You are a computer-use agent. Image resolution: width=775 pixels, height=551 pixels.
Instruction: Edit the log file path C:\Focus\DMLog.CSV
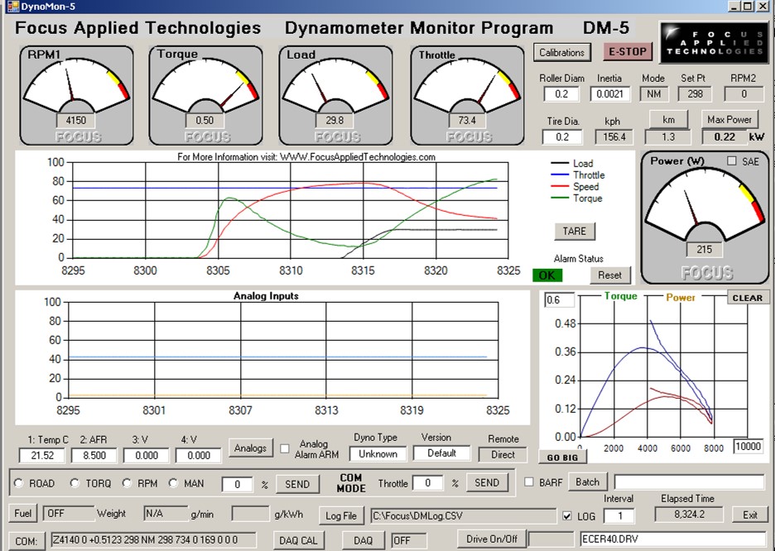[x=464, y=516]
